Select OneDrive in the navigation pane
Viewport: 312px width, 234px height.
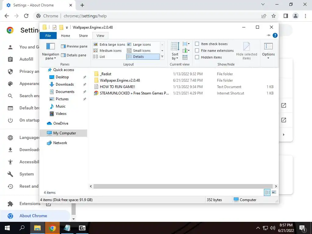(x=61, y=123)
